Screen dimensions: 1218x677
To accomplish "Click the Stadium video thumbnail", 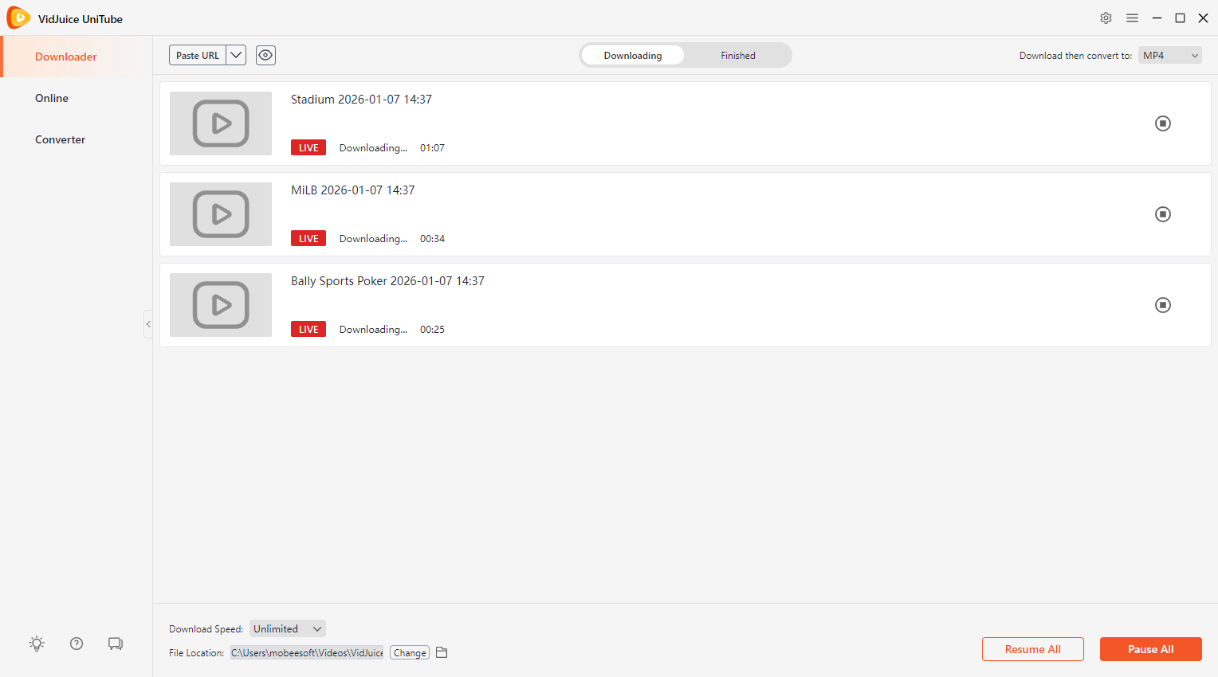I will pos(221,123).
